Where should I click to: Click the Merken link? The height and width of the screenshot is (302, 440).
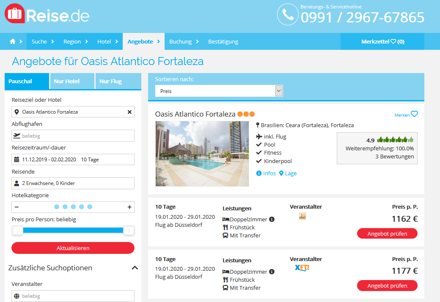(402, 115)
